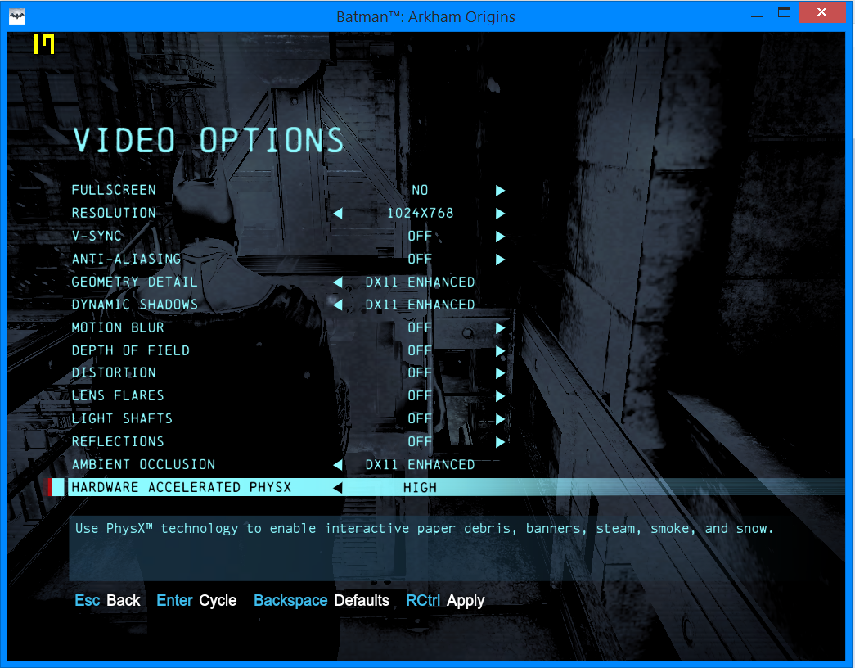855x668 pixels.
Task: Click Backspace Defaults to reset options
Action: [322, 601]
